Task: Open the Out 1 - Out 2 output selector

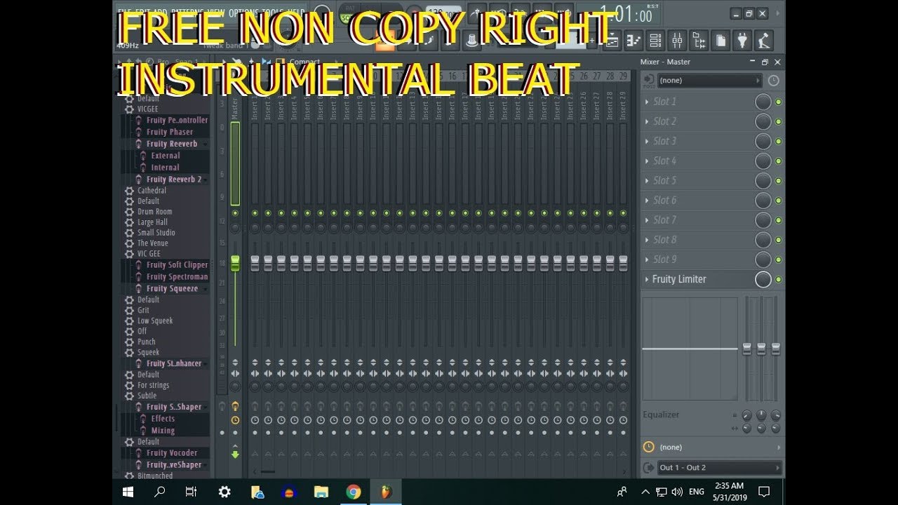Action: [x=720, y=467]
